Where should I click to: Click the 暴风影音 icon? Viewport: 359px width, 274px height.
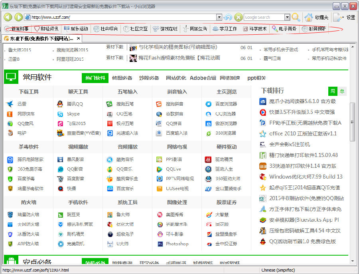(60, 160)
